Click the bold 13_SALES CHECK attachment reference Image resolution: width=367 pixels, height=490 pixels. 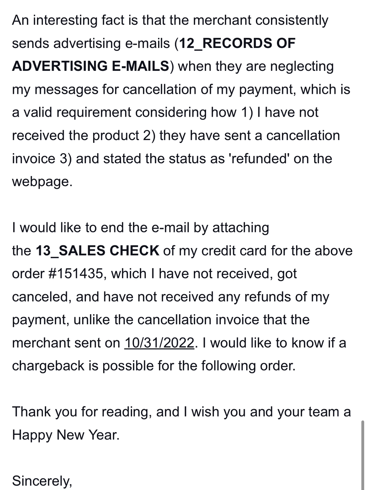[x=97, y=251]
